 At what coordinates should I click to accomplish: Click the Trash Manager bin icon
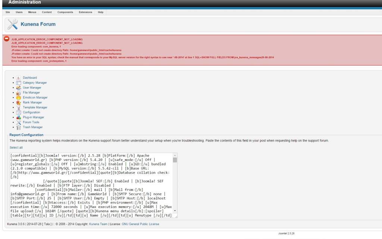click(19, 127)
